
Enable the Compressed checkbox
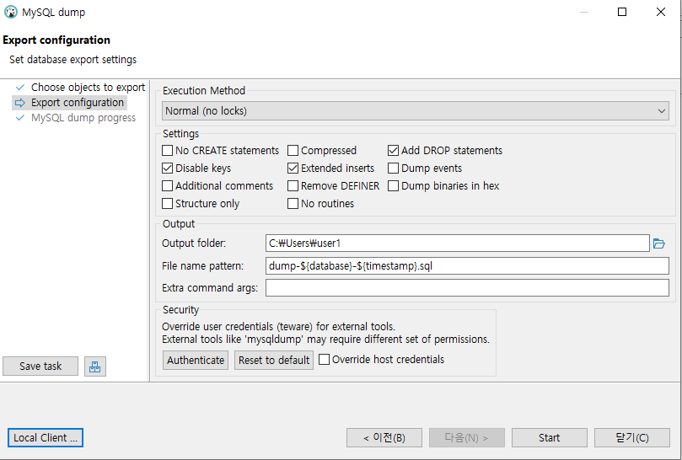pyautogui.click(x=293, y=151)
